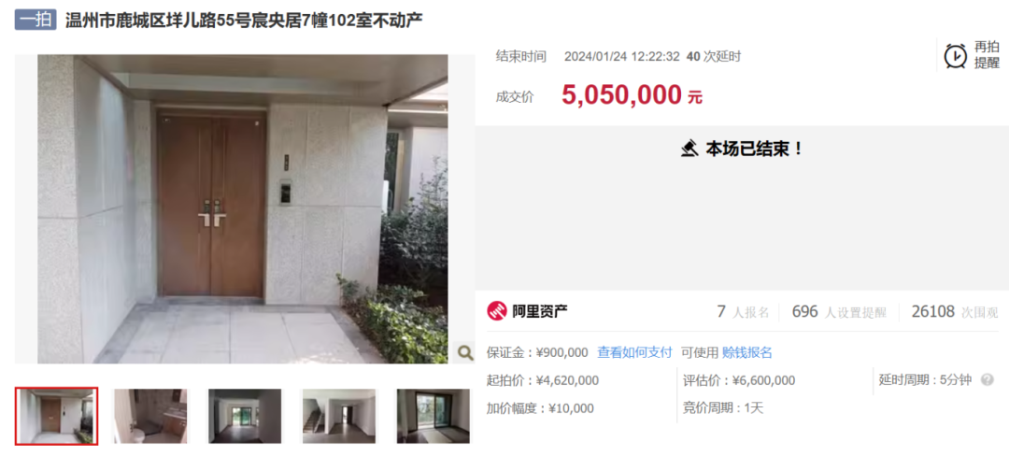Select the staircase hallway thumbnail
Image resolution: width=1009 pixels, height=470 pixels.
pyautogui.click(x=339, y=416)
